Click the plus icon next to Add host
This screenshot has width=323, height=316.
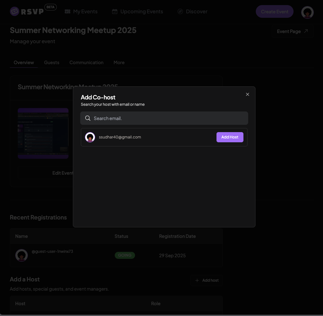(197, 280)
